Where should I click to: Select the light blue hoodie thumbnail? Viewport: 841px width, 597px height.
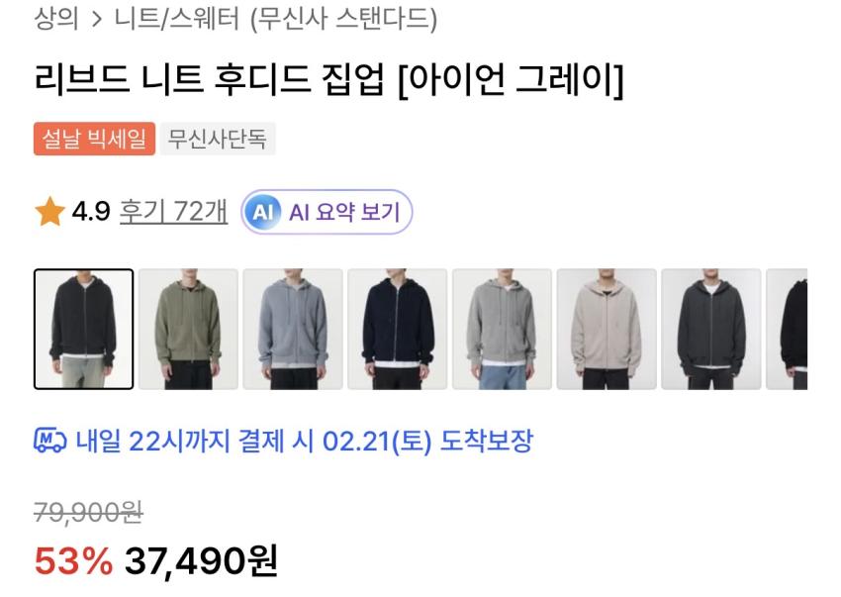pos(293,329)
